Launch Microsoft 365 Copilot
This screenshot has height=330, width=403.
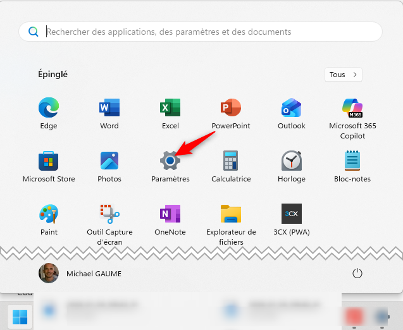352,108
